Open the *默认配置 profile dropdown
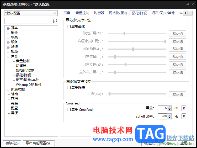This screenshot has width=197, height=148. [x=31, y=13]
